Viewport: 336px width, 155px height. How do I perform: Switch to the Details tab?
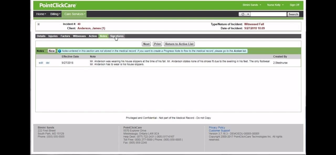pyautogui.click(x=41, y=36)
